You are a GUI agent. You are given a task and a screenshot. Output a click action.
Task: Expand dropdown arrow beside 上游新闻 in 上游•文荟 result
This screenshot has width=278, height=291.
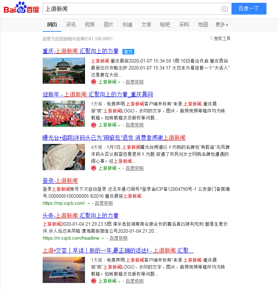119,282
